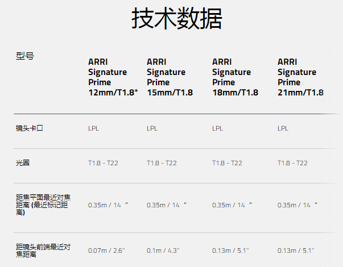Select the LPL value in the 21mm column

click(x=283, y=128)
